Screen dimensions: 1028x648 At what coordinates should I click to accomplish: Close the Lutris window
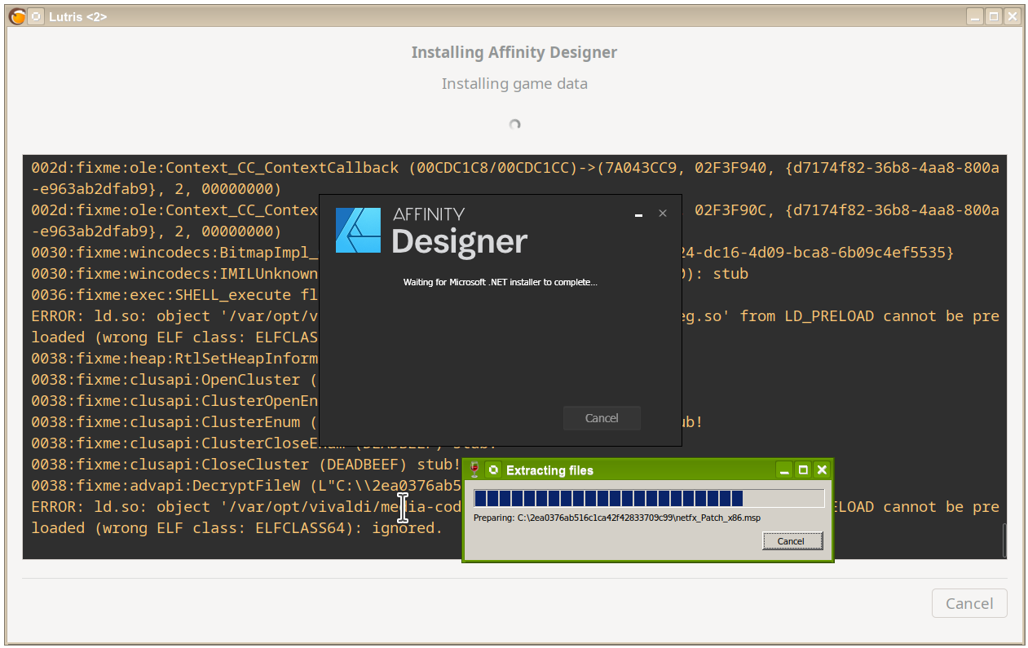[x=1012, y=16]
